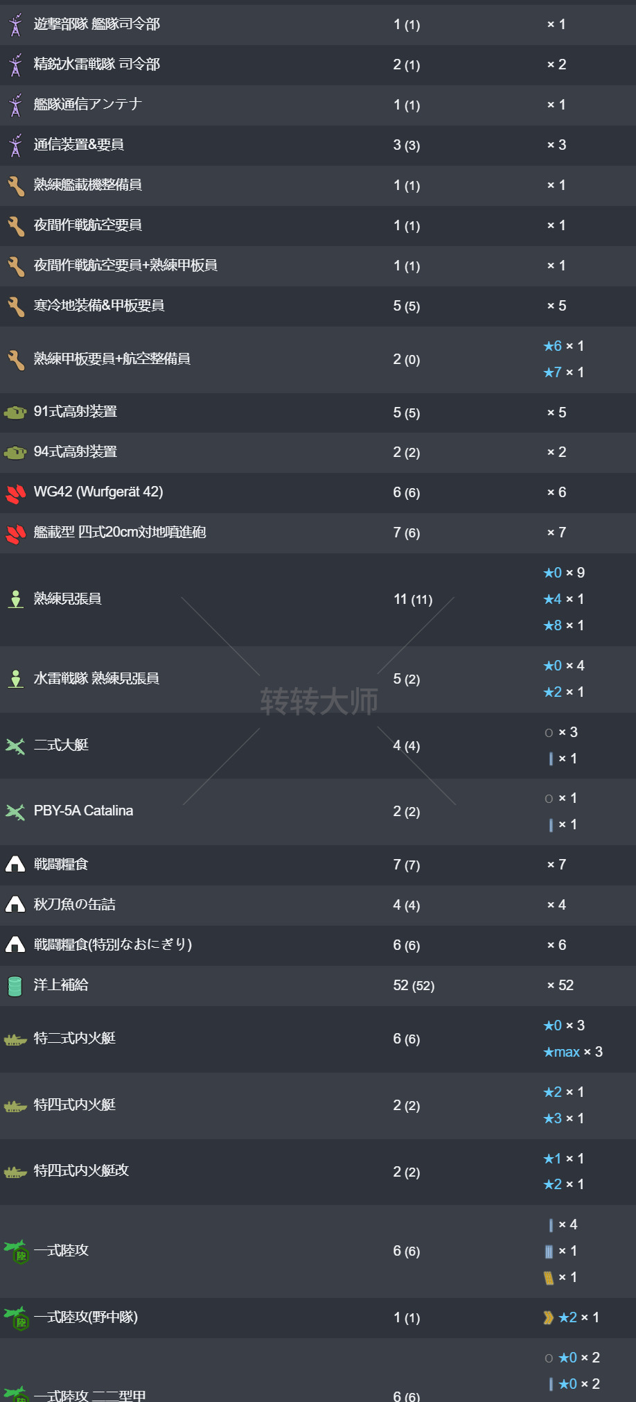The height and width of the screenshot is (1402, 636).
Task: Click the ★8 × 1 entry for 熟練見張員
Action: pos(564,625)
